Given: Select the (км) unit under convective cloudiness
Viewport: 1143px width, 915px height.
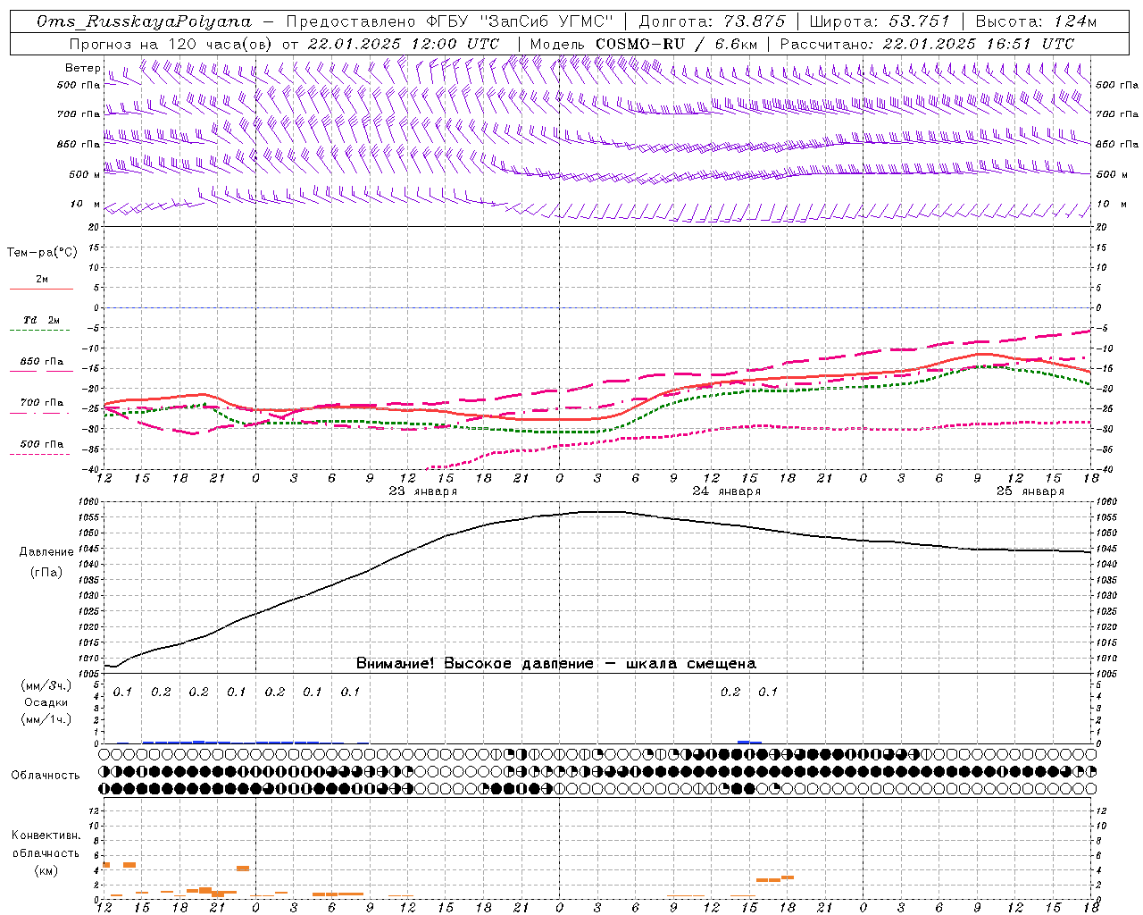Looking at the screenshot, I should point(46,870).
